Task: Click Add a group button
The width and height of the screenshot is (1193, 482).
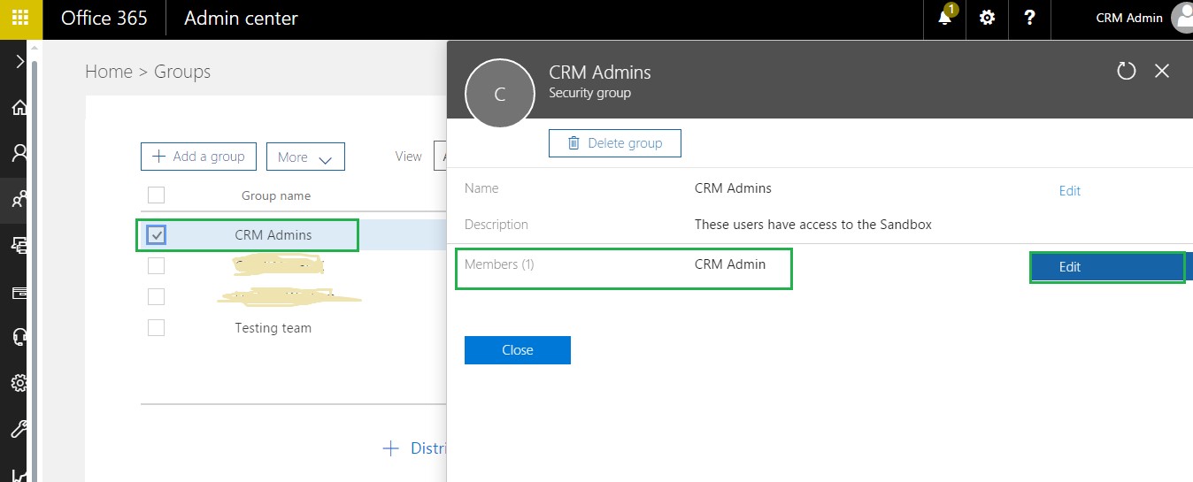Action: point(198,157)
